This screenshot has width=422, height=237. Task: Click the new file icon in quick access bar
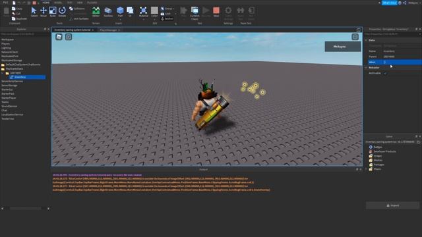coord(14,3)
